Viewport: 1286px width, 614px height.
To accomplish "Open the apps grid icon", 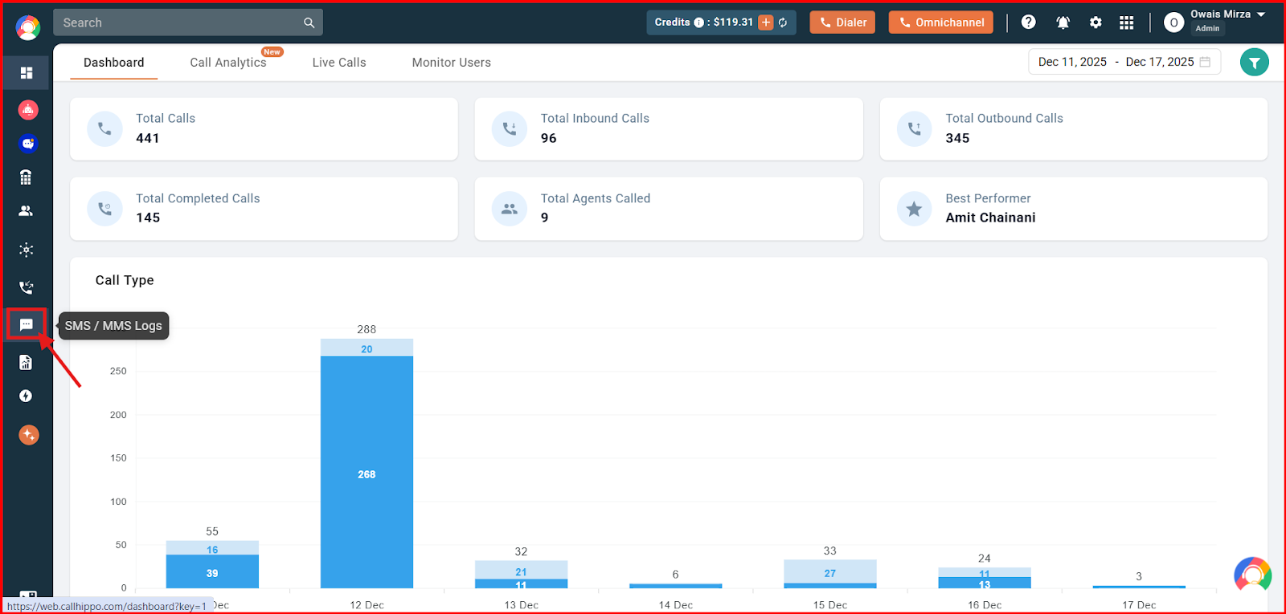I will 1127,22.
